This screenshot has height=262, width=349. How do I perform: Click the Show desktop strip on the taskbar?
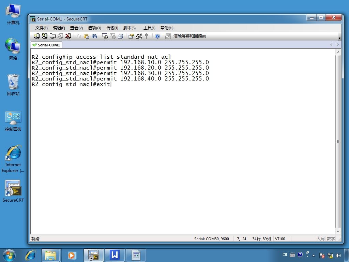[347, 255]
